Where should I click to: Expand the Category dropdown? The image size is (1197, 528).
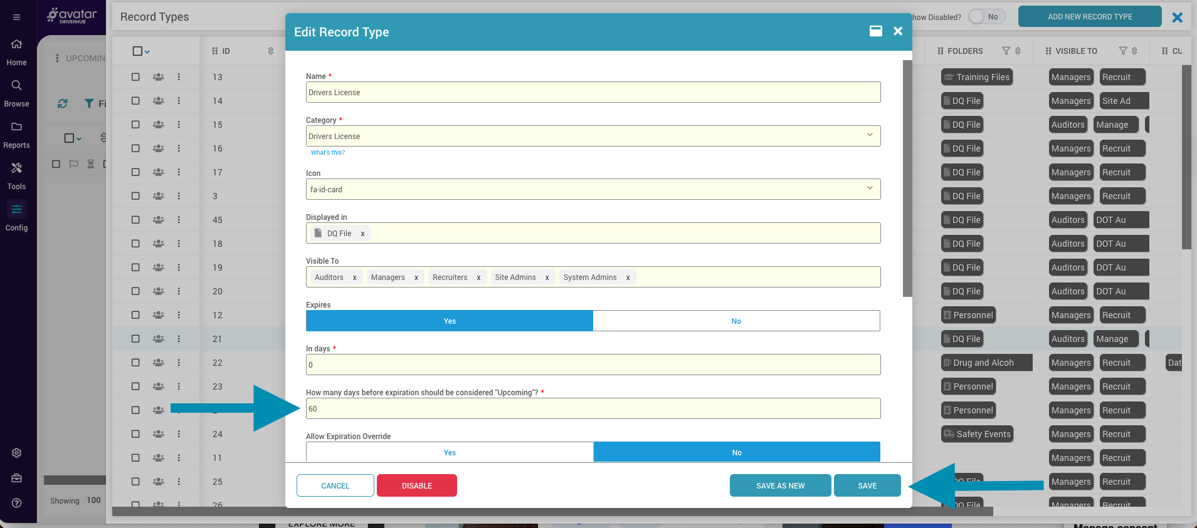869,135
